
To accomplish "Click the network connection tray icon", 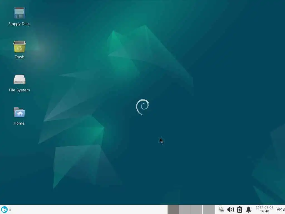I will [x=221, y=210].
